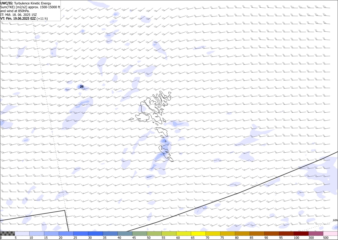The height and width of the screenshot is (240, 338).
Task: Click the dark red swatch between 100 and 300
Action: click(x=301, y=234)
